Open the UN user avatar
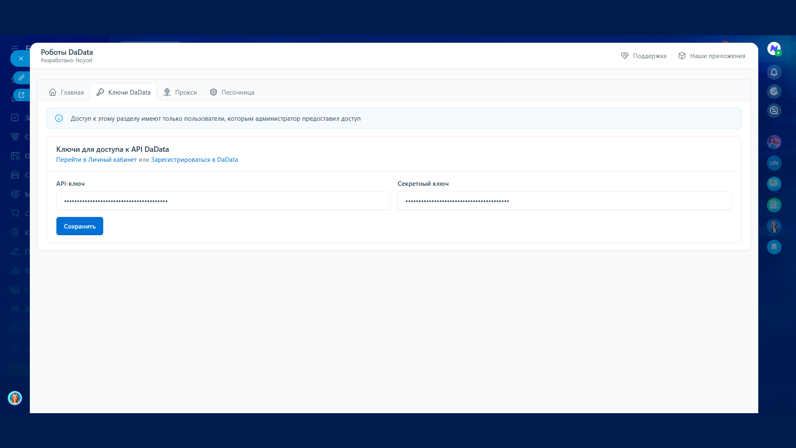This screenshot has height=448, width=796. pyautogui.click(x=774, y=163)
